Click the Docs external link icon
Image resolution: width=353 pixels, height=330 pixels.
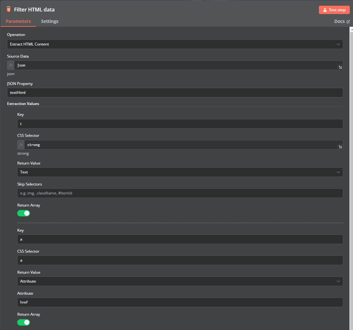(x=348, y=22)
